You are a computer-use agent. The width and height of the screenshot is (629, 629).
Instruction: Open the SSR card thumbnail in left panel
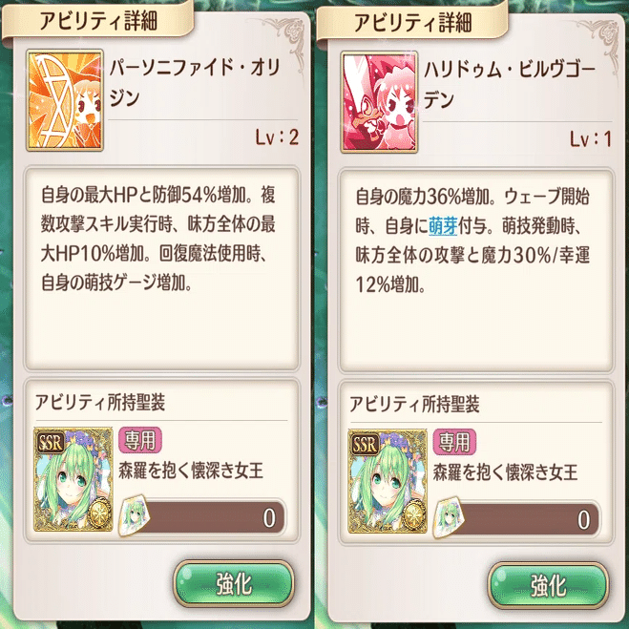(73, 479)
